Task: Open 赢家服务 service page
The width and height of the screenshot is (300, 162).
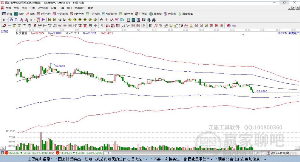Action: pos(185,14)
